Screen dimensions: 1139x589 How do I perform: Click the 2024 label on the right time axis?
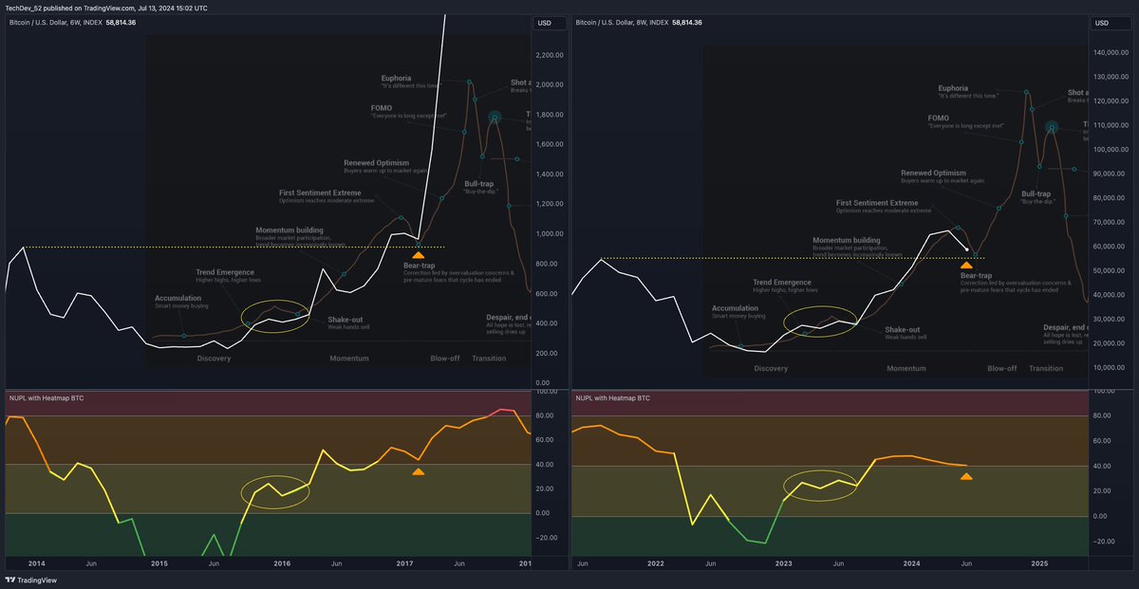(910, 562)
